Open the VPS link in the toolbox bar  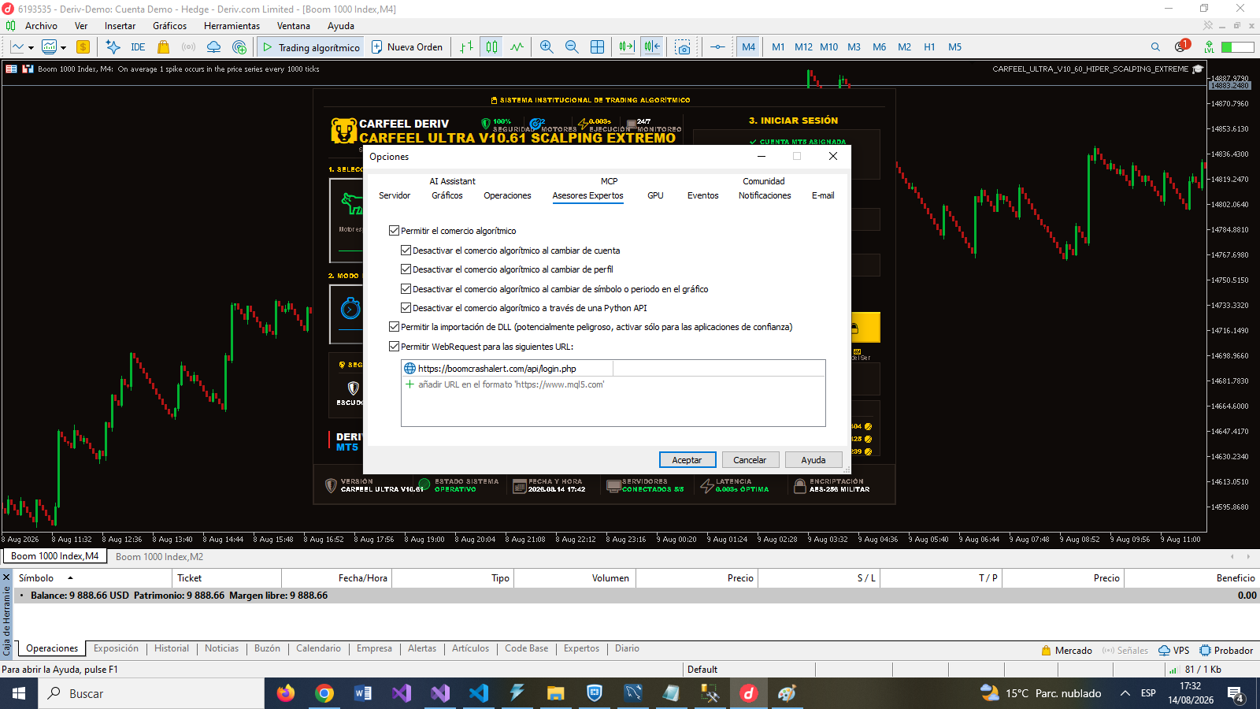coord(1173,651)
